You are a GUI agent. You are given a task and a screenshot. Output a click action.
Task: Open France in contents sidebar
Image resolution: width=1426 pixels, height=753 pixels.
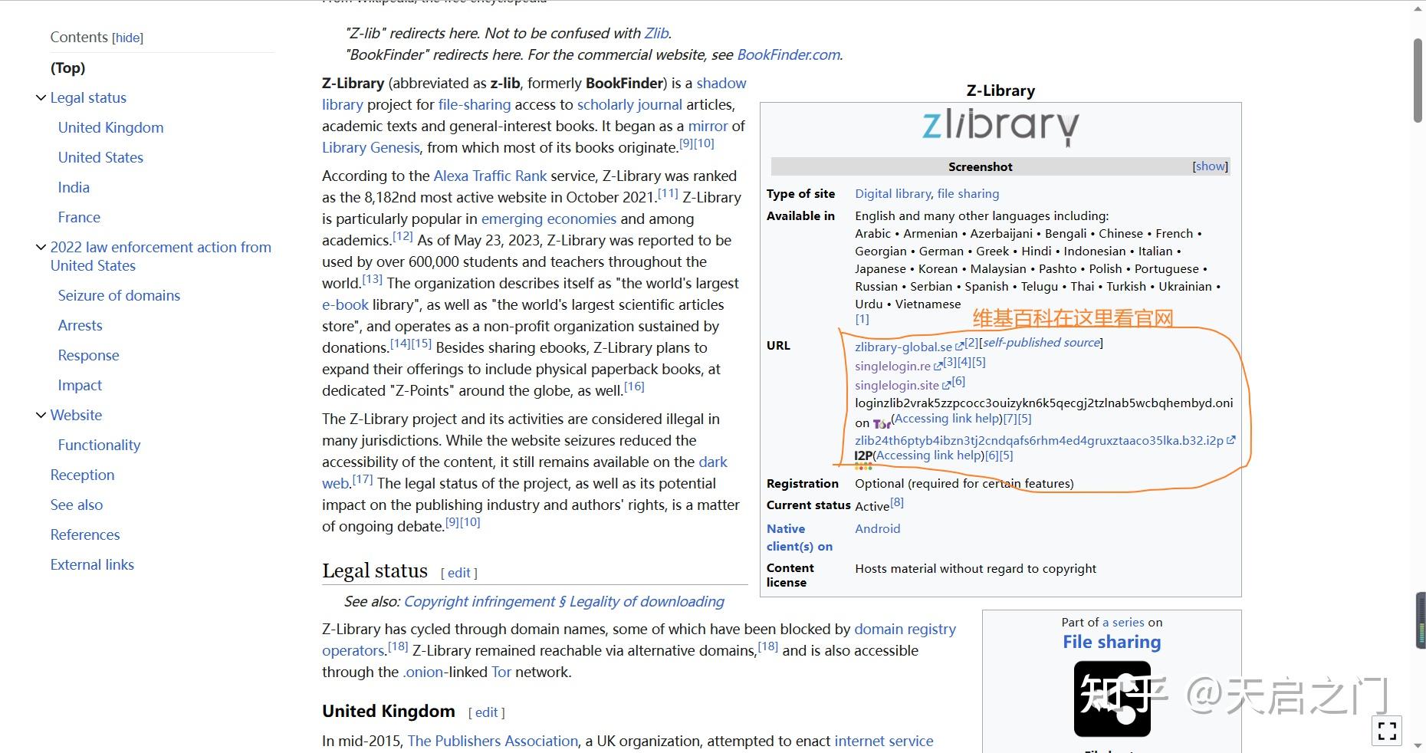[79, 217]
